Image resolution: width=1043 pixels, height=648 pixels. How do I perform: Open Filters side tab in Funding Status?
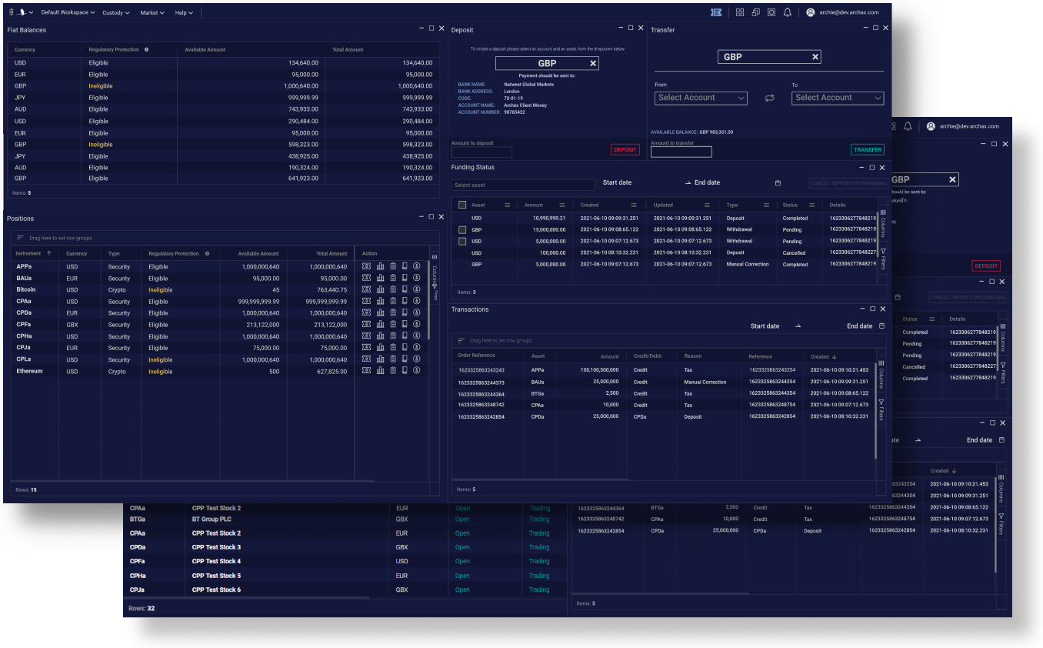[x=882, y=259]
